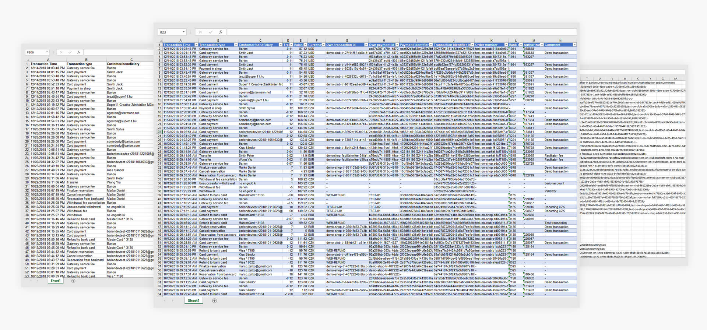
Task: Open Transaction Time filter dropdown
Action: (196, 45)
